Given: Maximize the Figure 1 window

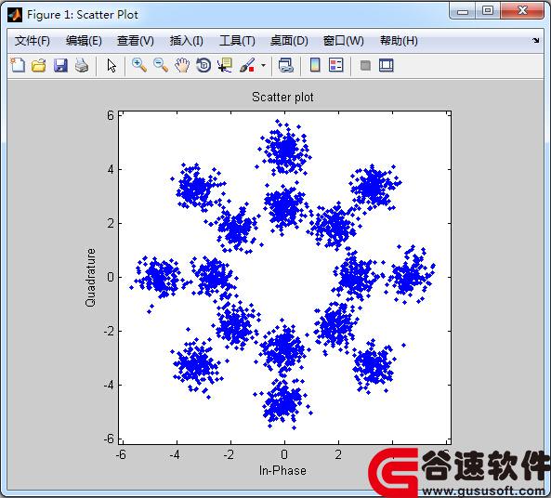Looking at the screenshot, I should (x=488, y=11).
